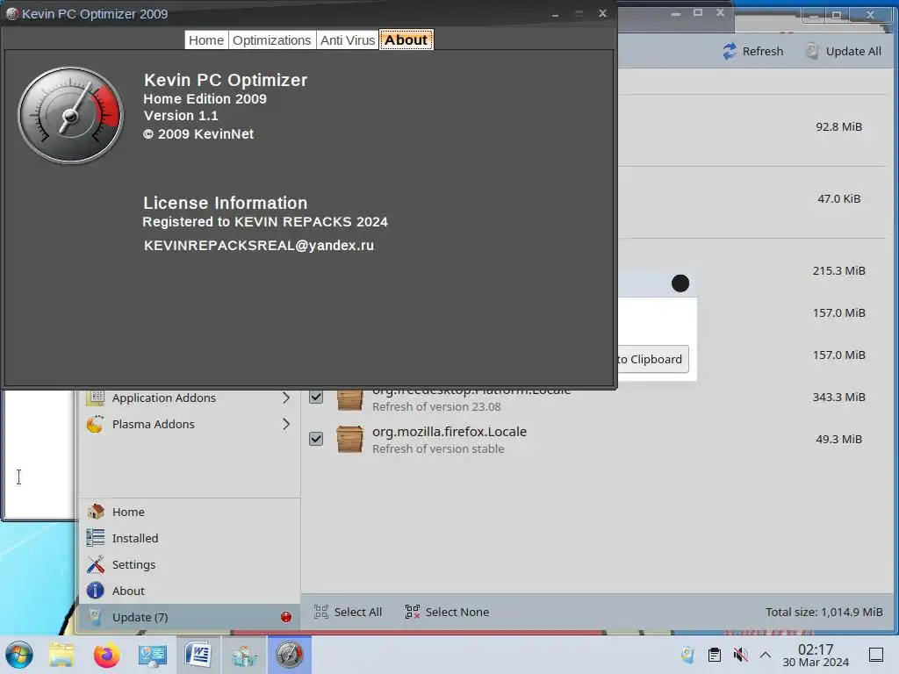899x674 pixels.
Task: Click the Platform.Locale package box icon
Action: click(x=349, y=400)
